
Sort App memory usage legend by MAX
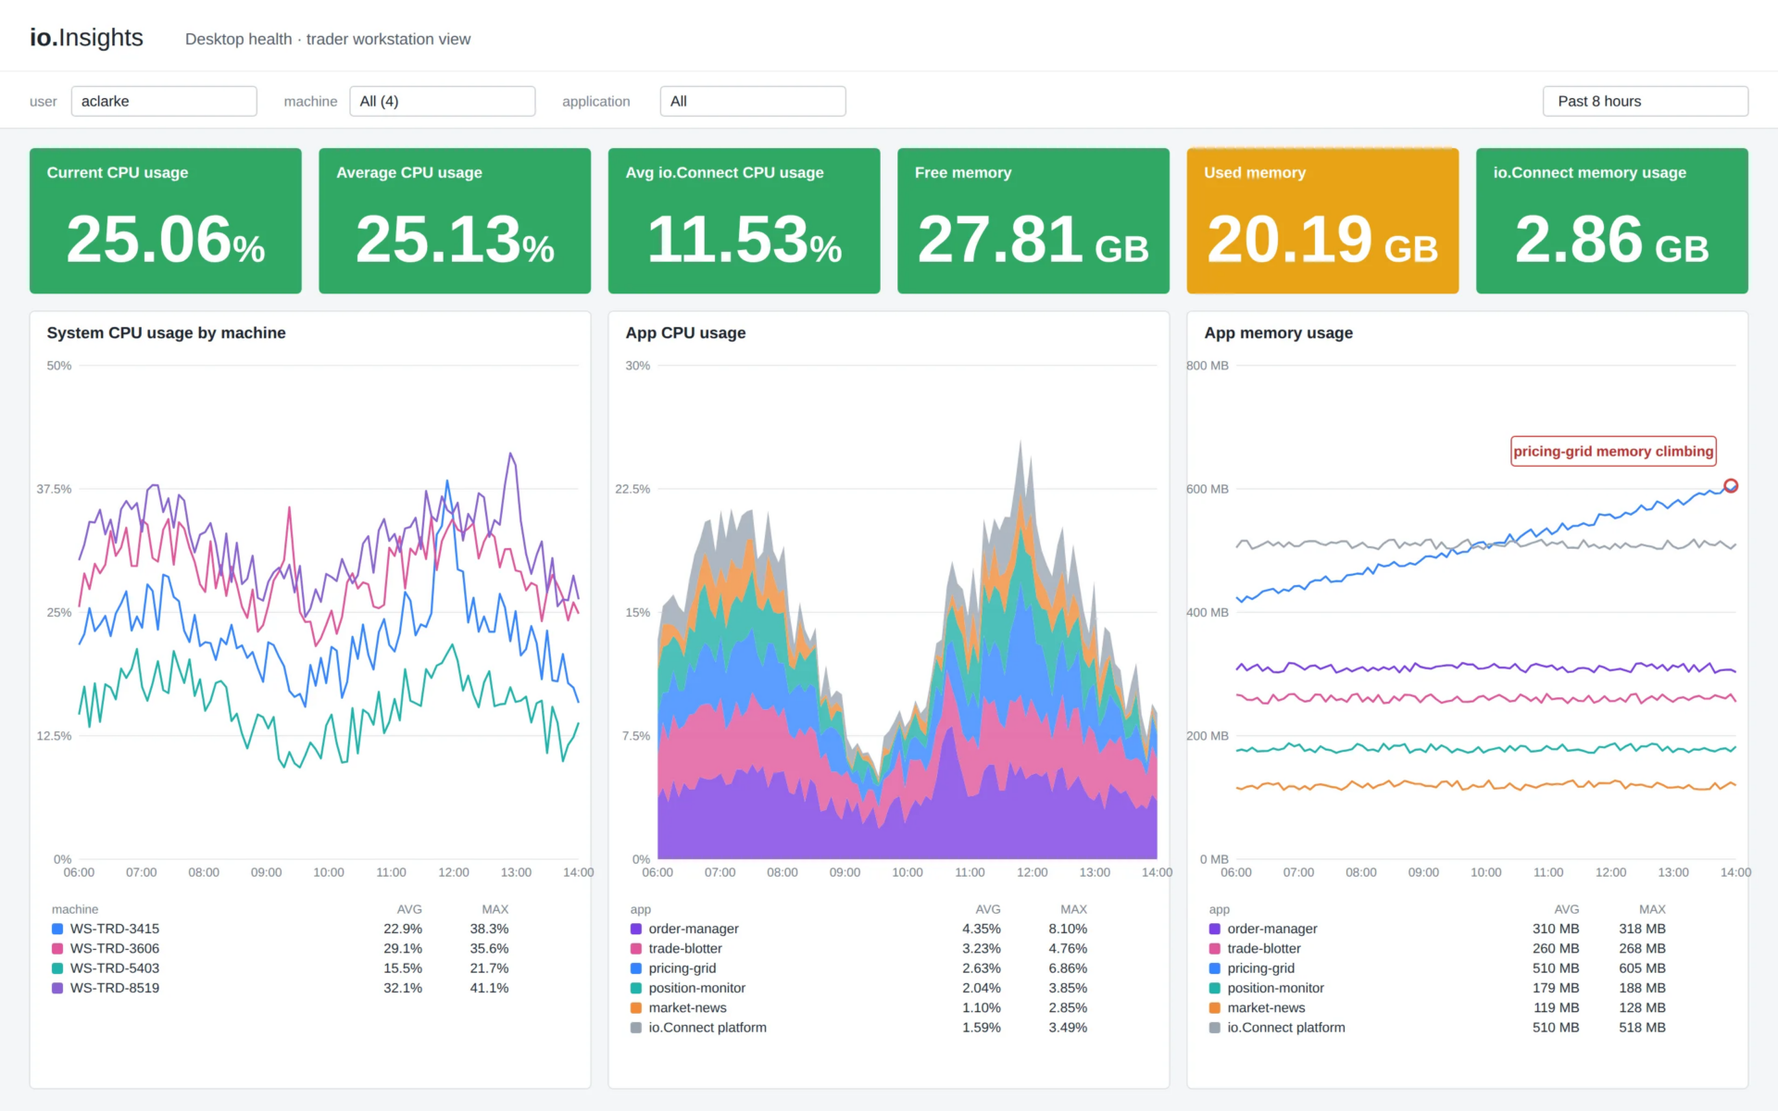(1652, 909)
